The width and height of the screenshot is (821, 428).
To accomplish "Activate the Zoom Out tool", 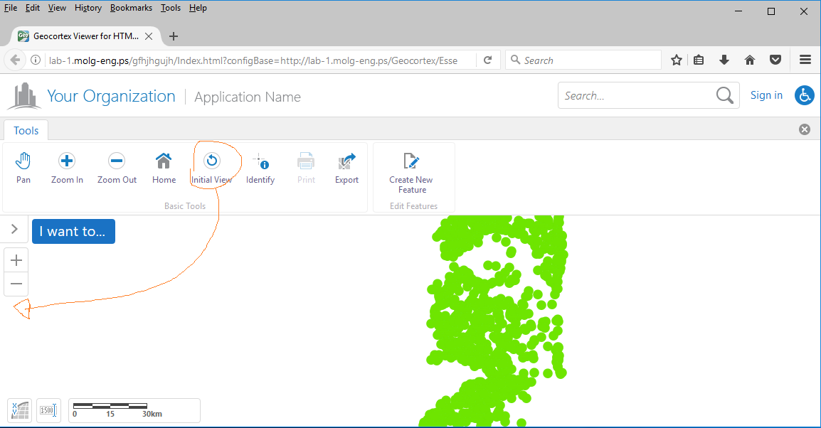I will tap(117, 168).
